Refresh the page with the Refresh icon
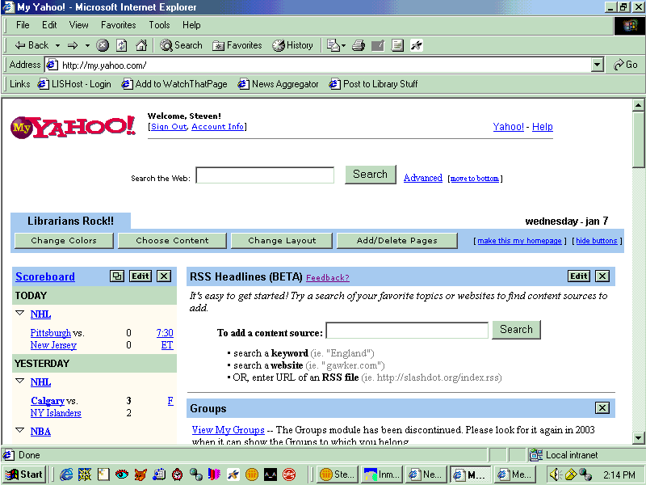Viewport: 646px width, 485px height. pyautogui.click(x=122, y=45)
